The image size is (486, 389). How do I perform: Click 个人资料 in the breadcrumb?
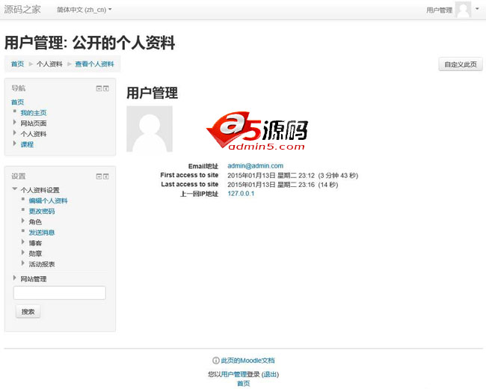[49, 64]
